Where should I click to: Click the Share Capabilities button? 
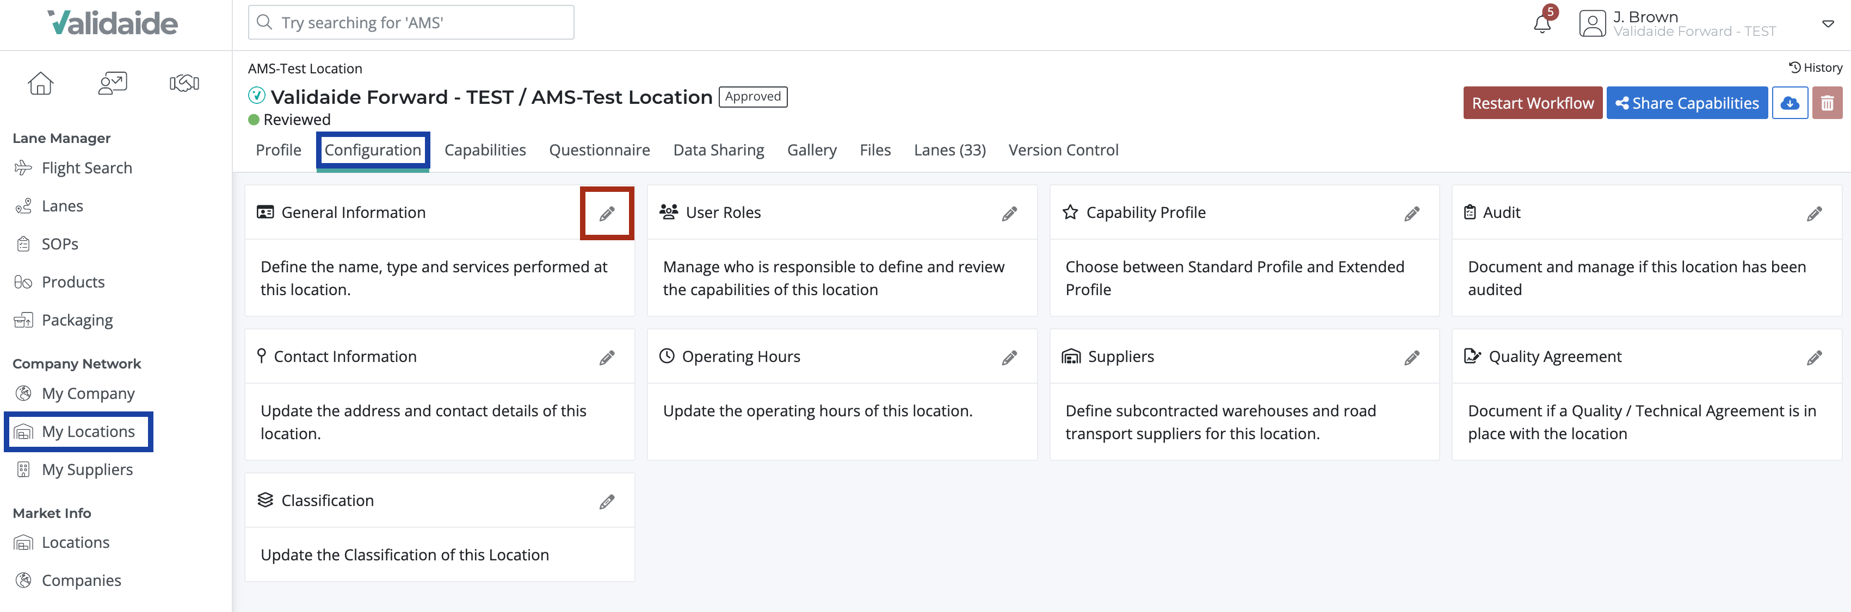pos(1687,103)
